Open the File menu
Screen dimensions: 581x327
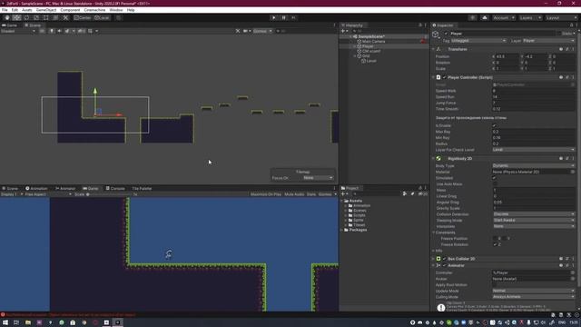[x=5, y=10]
